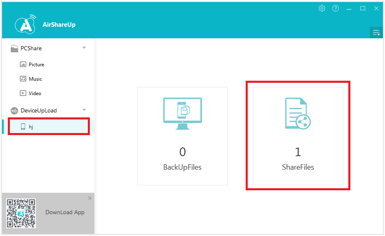Collapse the PCShare section arrow

tap(84, 48)
